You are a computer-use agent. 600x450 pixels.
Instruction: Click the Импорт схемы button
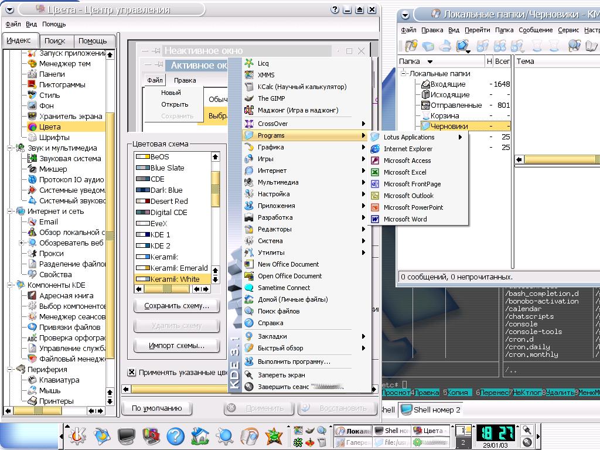click(176, 346)
